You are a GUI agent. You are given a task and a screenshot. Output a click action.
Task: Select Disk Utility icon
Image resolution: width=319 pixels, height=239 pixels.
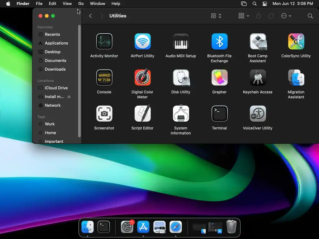[181, 77]
